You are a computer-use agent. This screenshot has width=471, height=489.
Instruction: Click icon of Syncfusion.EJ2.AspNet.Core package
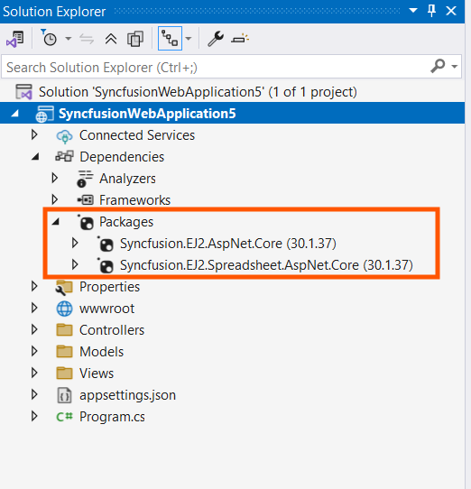pos(105,244)
